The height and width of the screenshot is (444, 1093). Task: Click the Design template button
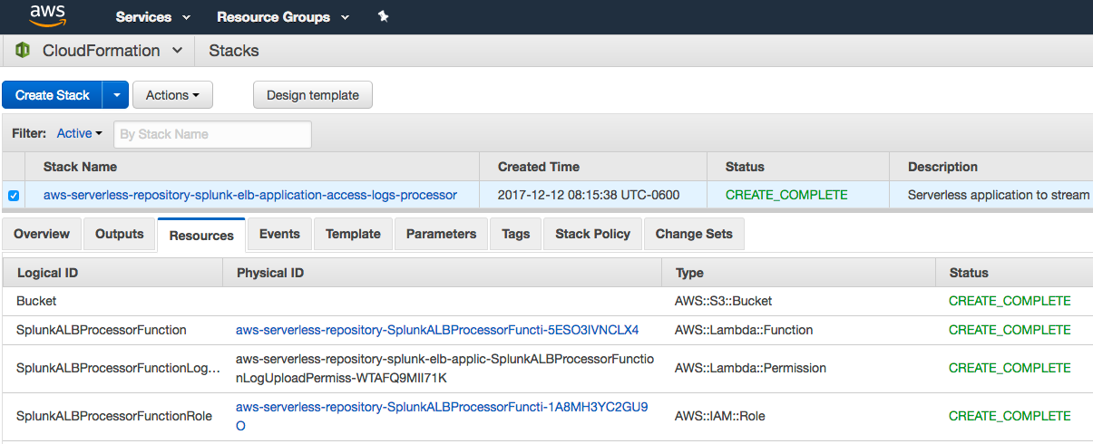(313, 95)
